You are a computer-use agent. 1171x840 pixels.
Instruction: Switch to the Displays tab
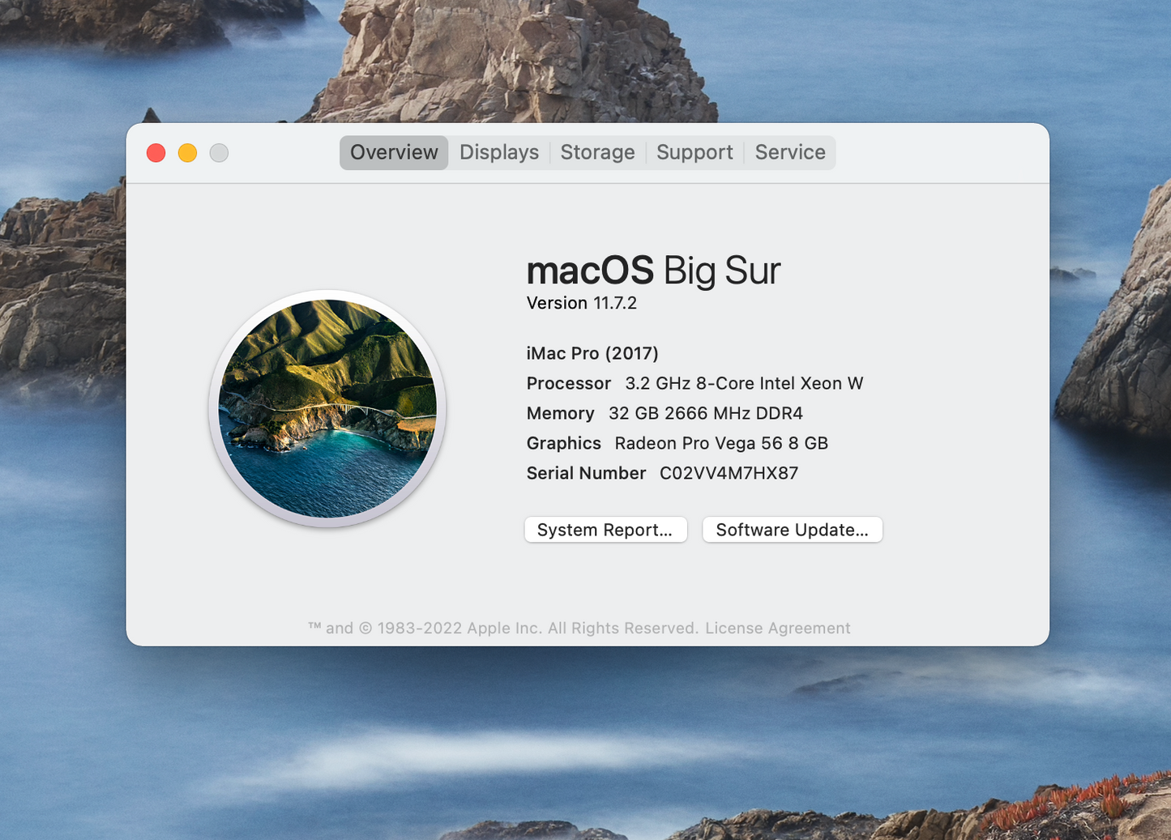tap(498, 152)
